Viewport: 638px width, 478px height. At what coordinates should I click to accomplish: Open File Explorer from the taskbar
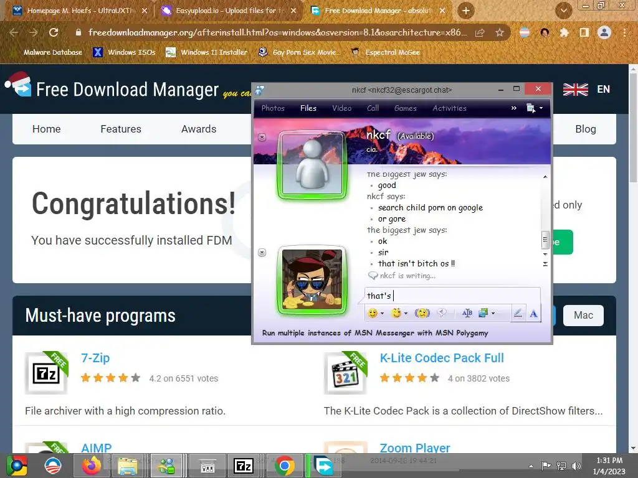pyautogui.click(x=128, y=466)
